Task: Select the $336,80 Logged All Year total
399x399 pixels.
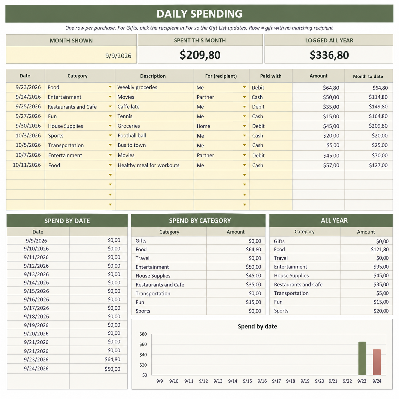Action: (x=329, y=55)
